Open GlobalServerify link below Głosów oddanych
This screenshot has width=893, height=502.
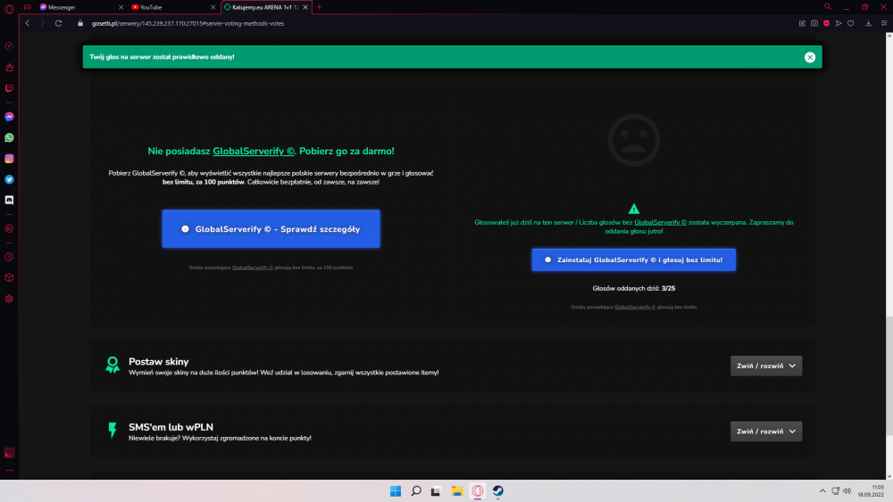pyautogui.click(x=635, y=307)
